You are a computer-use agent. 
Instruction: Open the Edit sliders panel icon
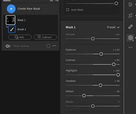pos(130,4)
